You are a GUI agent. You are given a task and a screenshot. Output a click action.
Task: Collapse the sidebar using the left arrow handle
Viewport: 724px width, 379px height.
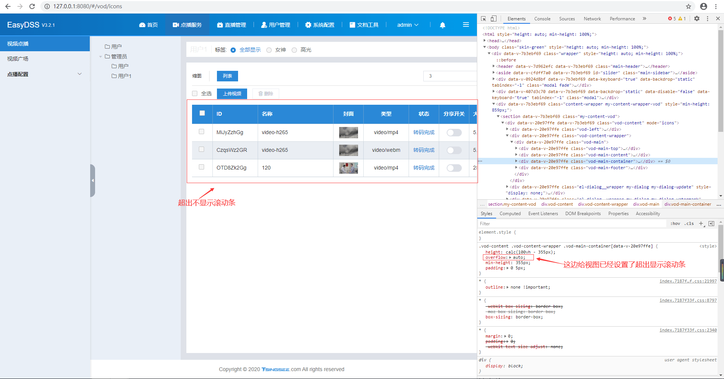coord(92,180)
